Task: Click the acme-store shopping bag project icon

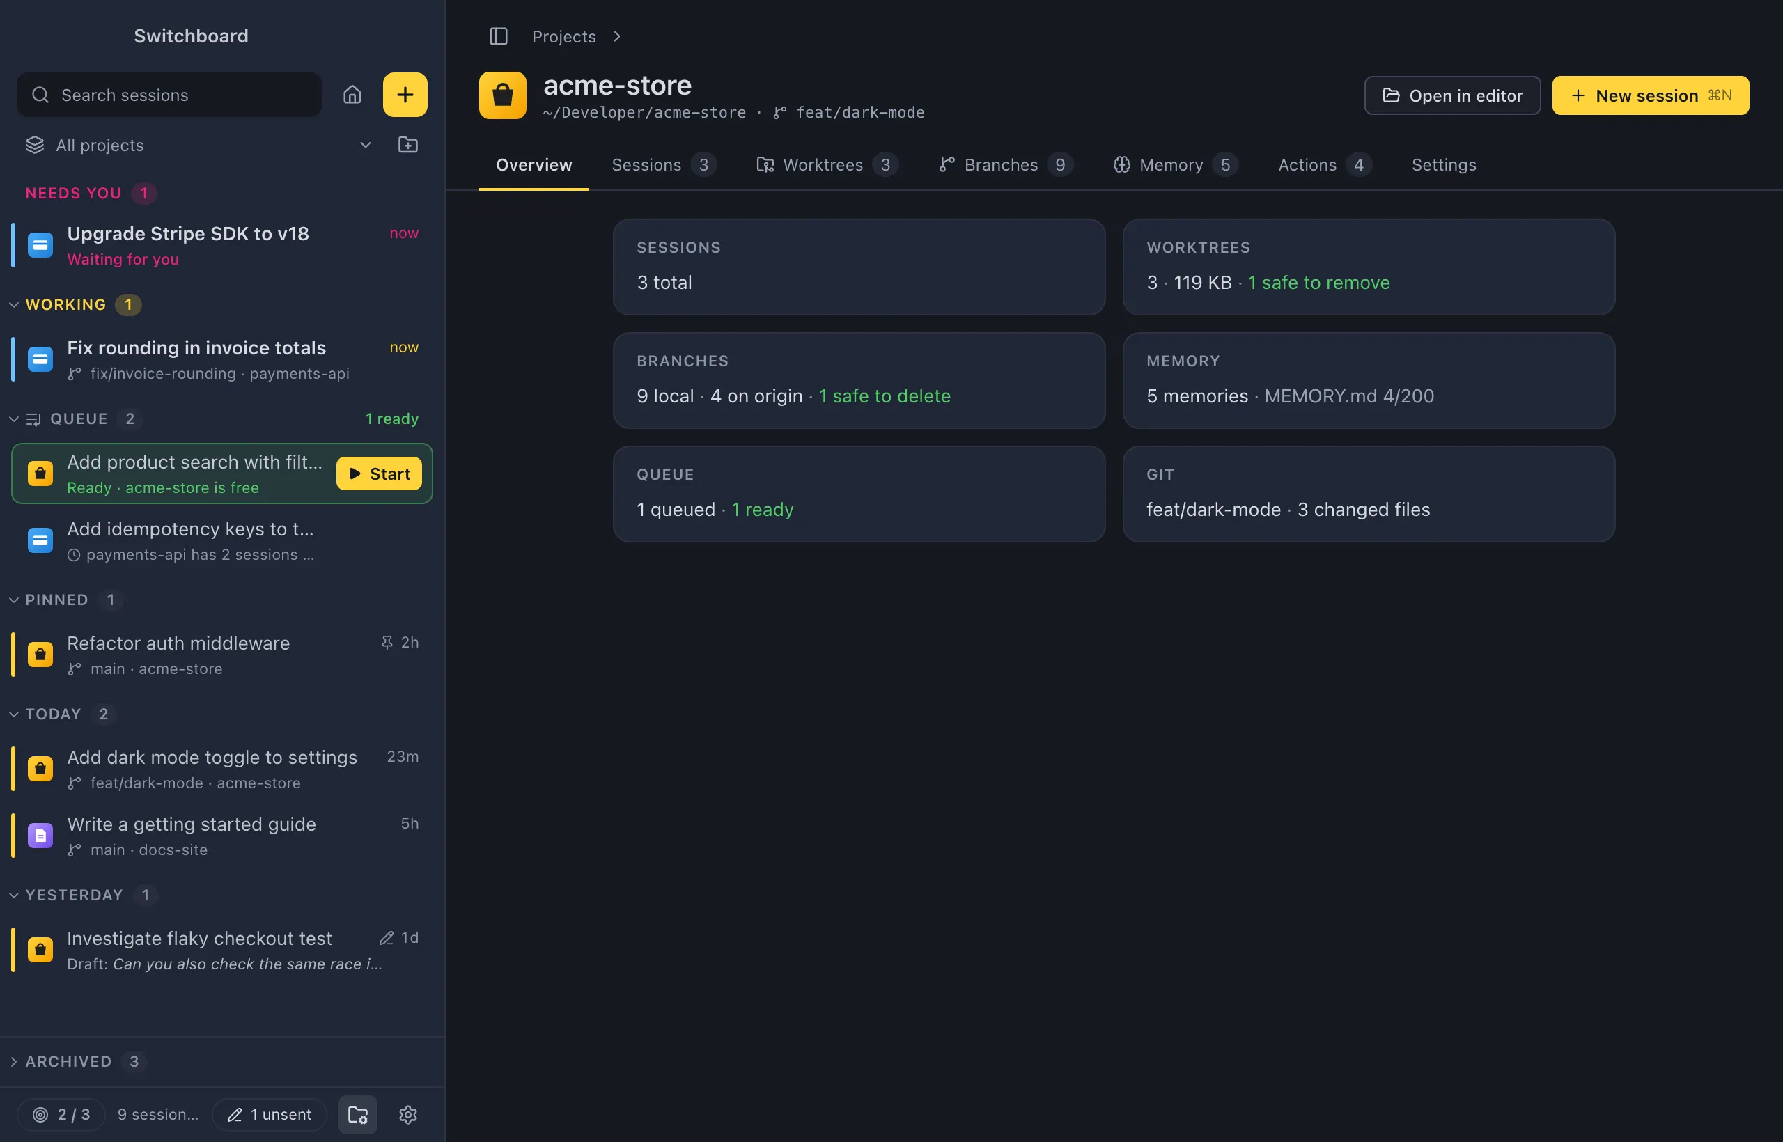Action: (503, 95)
